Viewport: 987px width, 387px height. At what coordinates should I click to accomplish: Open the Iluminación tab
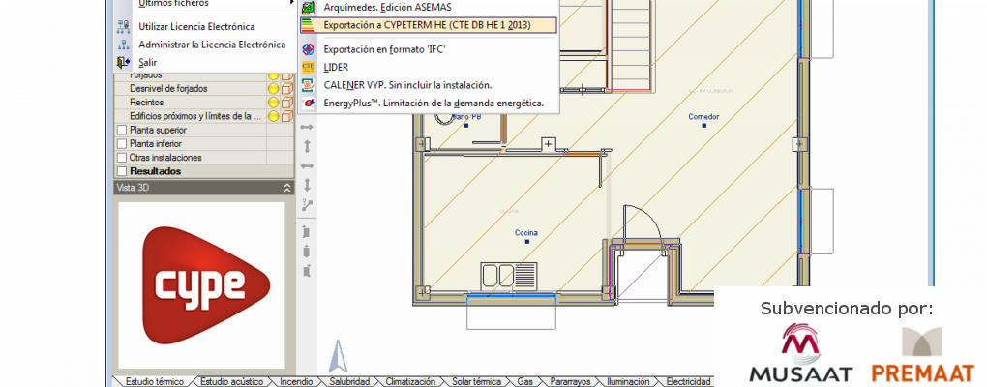628,381
